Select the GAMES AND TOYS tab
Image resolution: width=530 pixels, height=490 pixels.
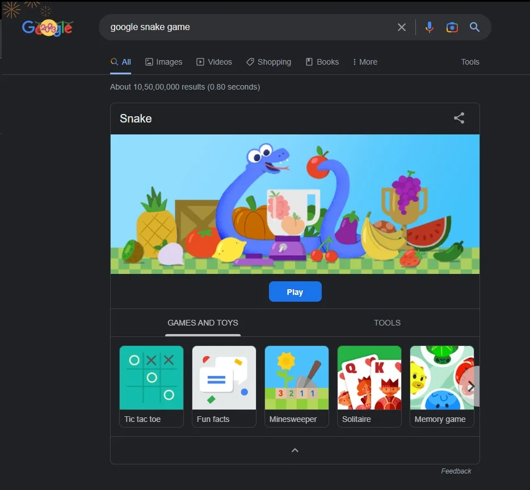(x=203, y=323)
